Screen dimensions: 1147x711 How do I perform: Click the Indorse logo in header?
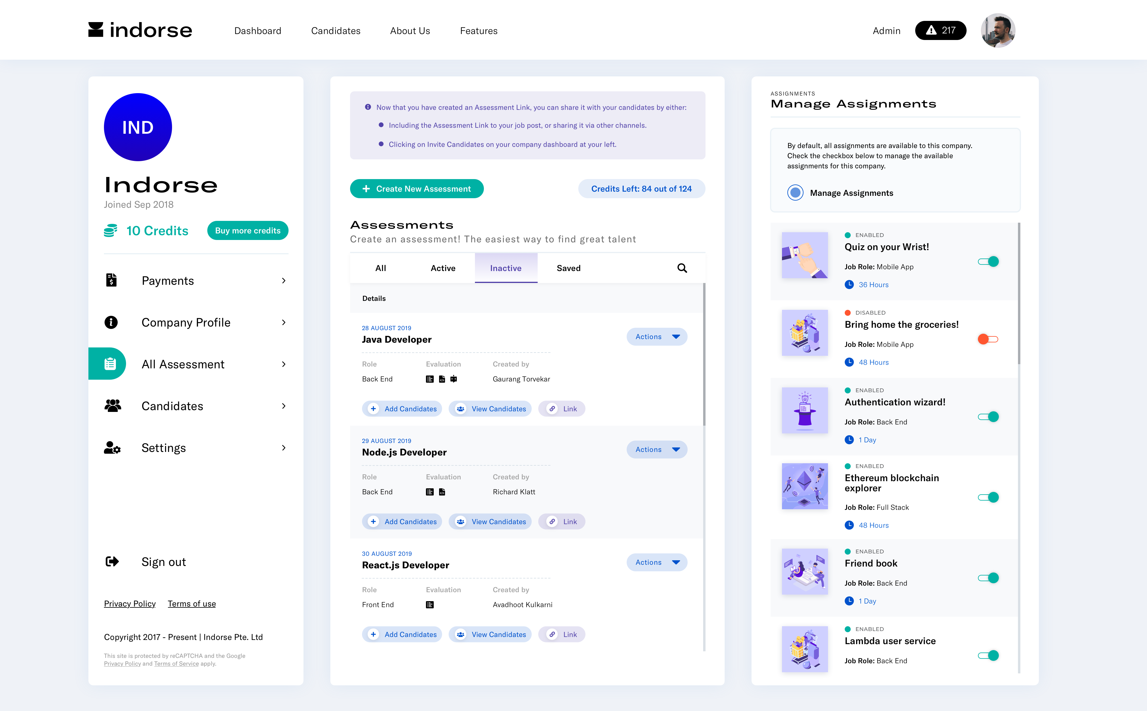[x=140, y=30]
